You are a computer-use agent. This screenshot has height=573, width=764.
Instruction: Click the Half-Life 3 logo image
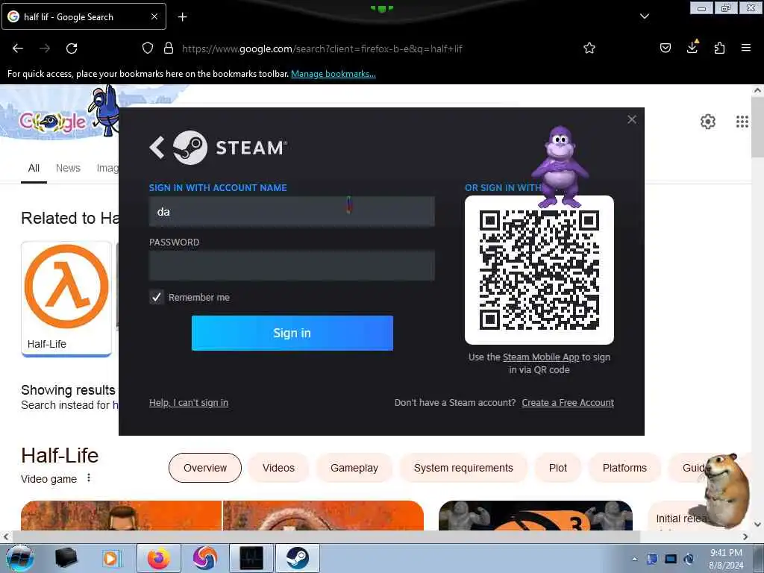(536, 516)
